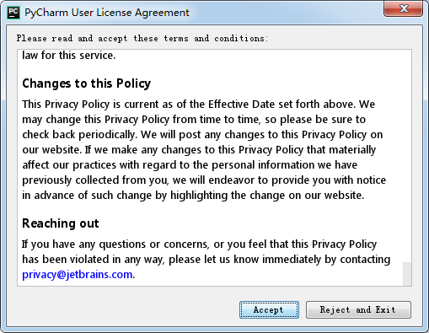429x333 pixels.
Task: Click the line 'If you have any questions or concerns'
Action: point(199,244)
